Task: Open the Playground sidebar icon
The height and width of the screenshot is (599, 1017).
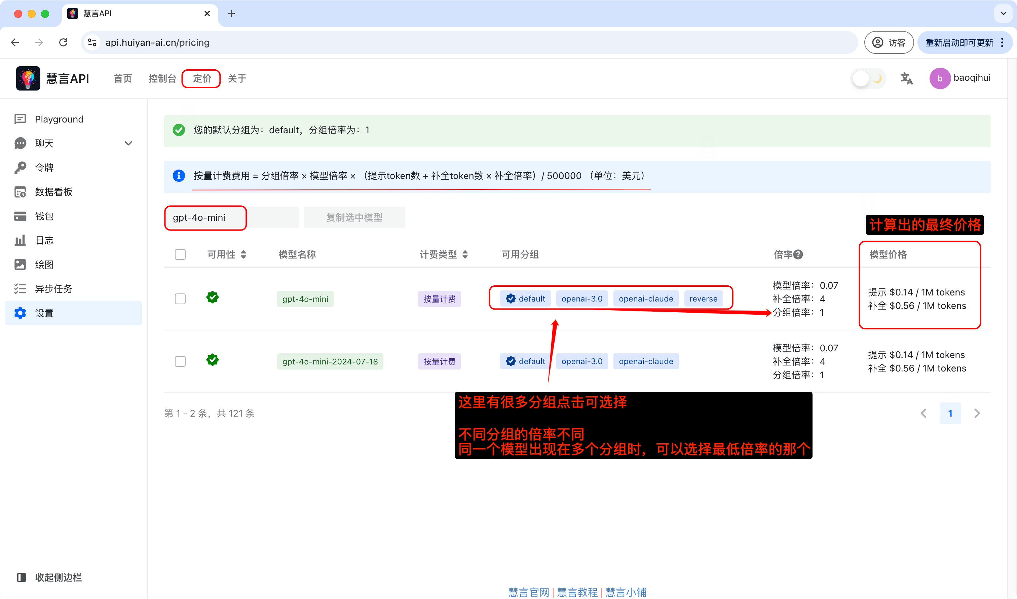Action: (20, 119)
